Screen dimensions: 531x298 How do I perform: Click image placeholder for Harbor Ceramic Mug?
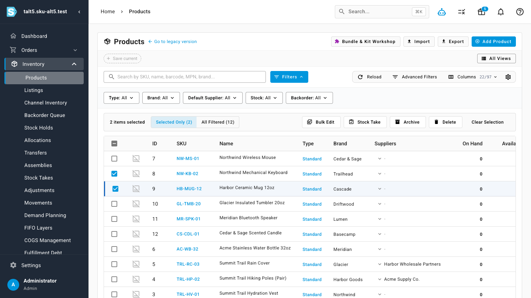pyautogui.click(x=136, y=189)
